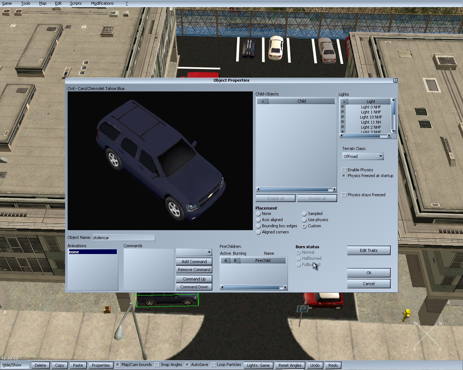Click the help icon in the Object Properties title bar
Image resolution: width=463 pixels, height=370 pixels.
point(395,81)
